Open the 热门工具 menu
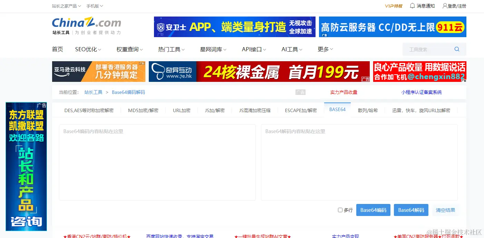484x238 pixels. [x=171, y=50]
